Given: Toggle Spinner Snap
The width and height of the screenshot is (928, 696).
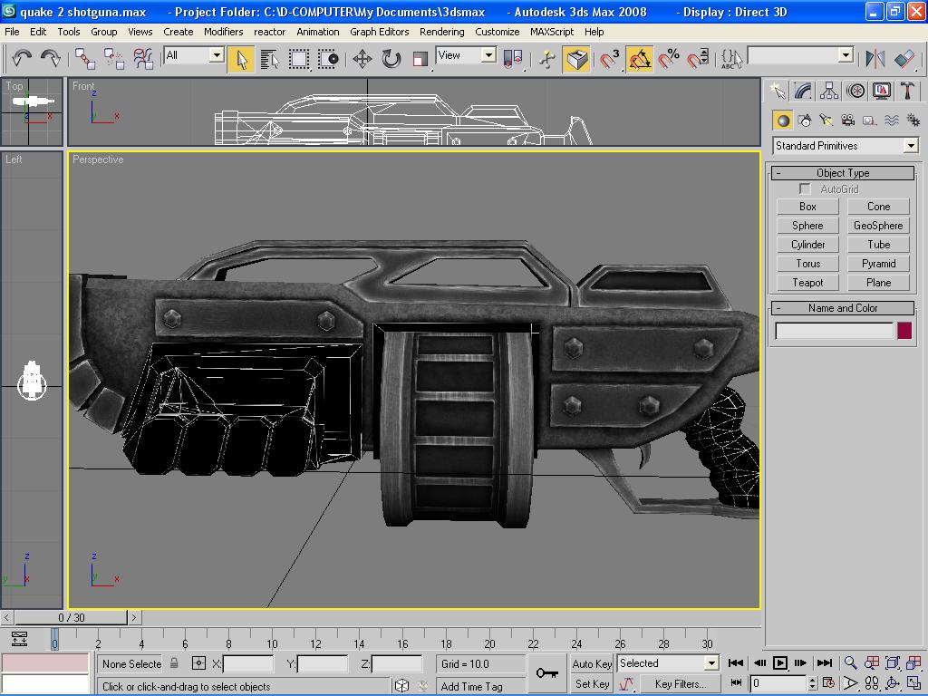Looking at the screenshot, I should (698, 59).
